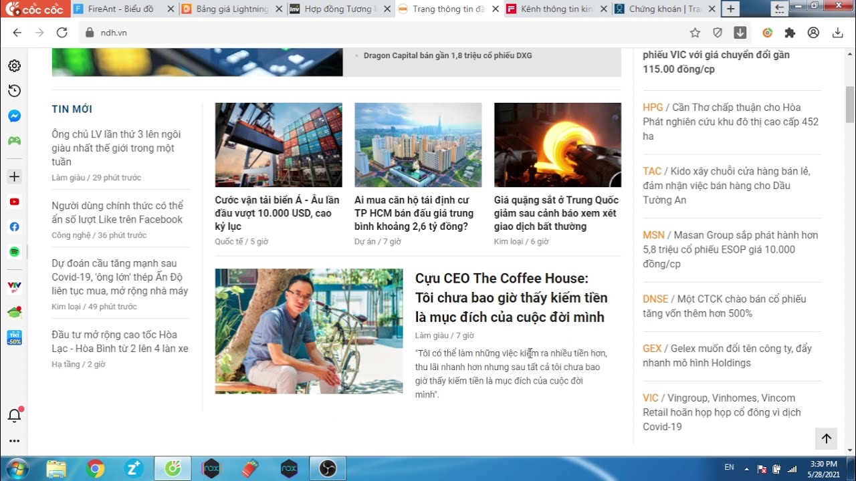Open Facebook from the sidebar
The width and height of the screenshot is (856, 481).
click(x=14, y=226)
